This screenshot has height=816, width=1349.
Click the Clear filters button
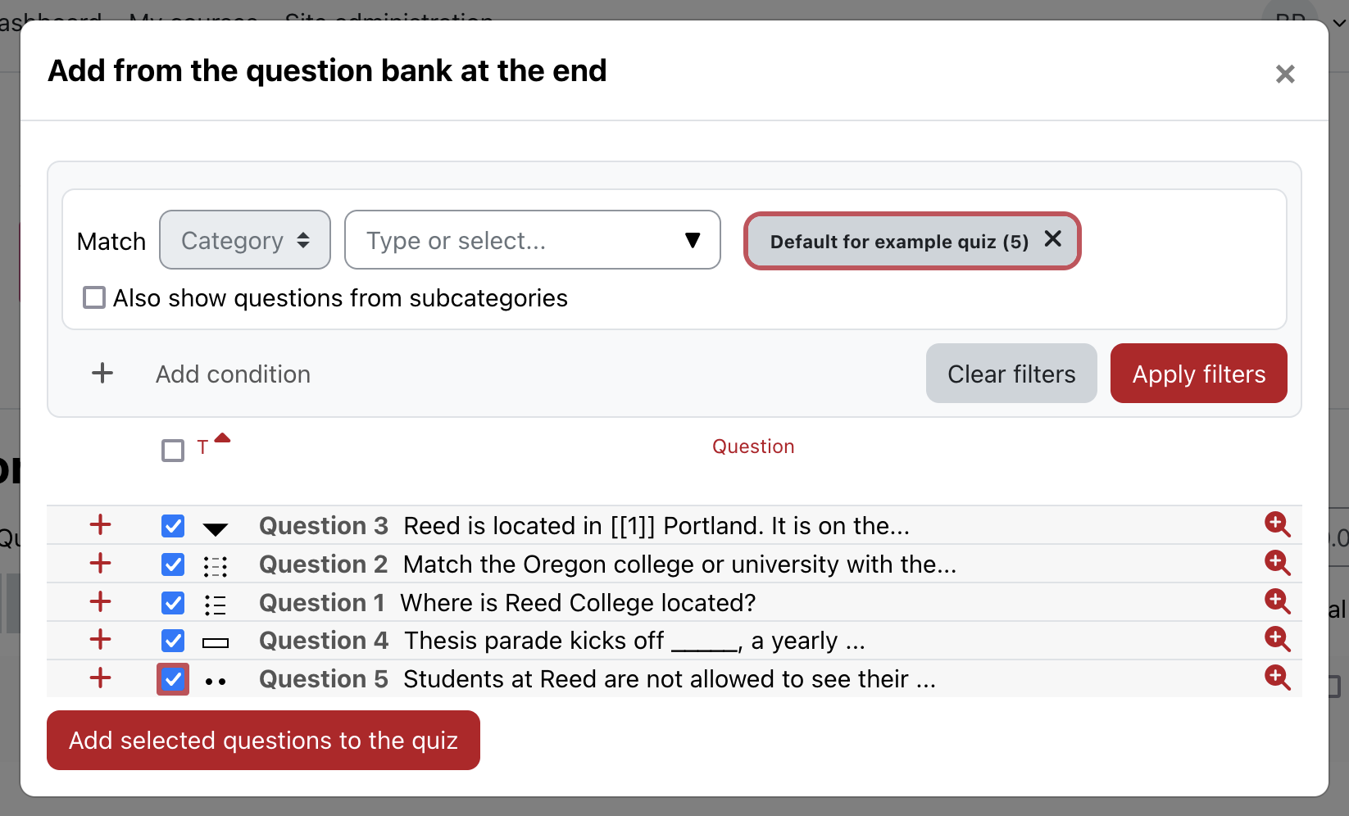pyautogui.click(x=1011, y=374)
